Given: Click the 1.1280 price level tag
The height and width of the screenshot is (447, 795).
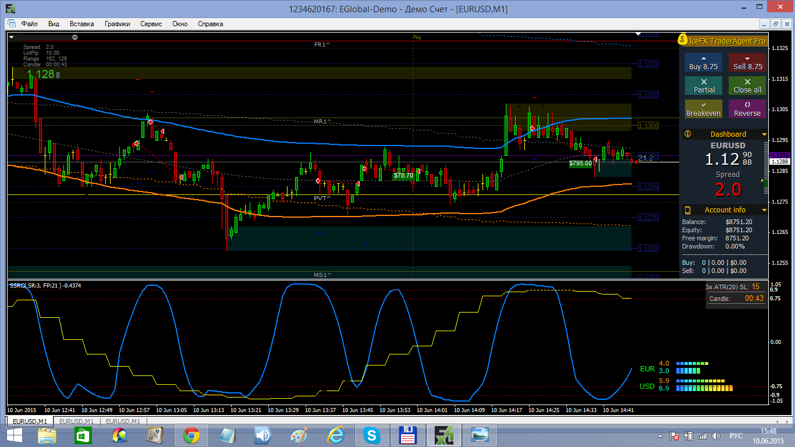Looking at the screenshot, I should coord(648,187).
